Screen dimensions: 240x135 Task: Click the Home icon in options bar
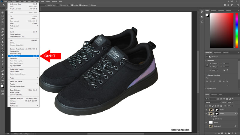[x=4, y=5]
